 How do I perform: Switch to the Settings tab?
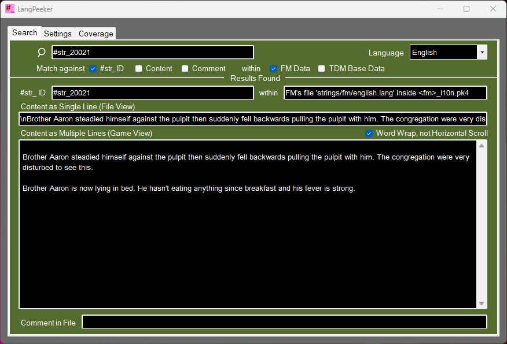pos(58,34)
